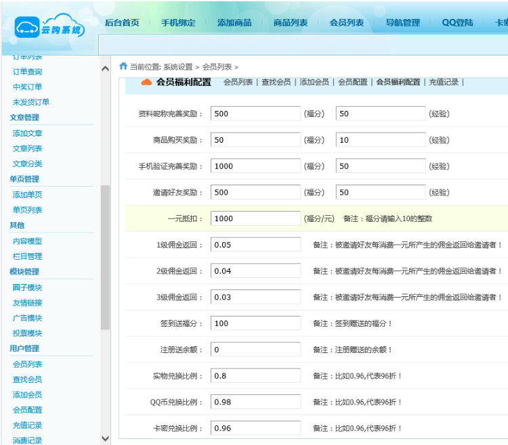Click the cloud car system logo
The height and width of the screenshot is (445, 508).
coord(49,27)
